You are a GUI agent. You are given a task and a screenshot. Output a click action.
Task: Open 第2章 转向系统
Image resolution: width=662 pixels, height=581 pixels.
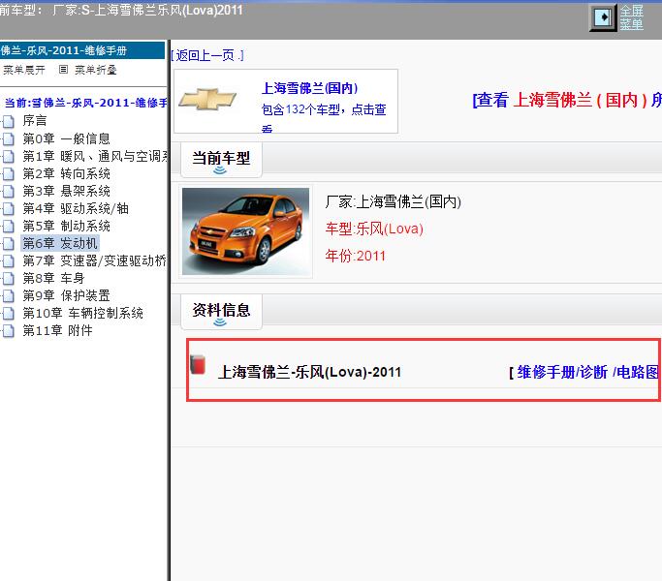click(x=66, y=173)
